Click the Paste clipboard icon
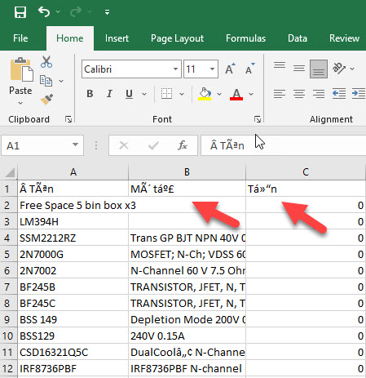The height and width of the screenshot is (378, 366). [x=21, y=69]
